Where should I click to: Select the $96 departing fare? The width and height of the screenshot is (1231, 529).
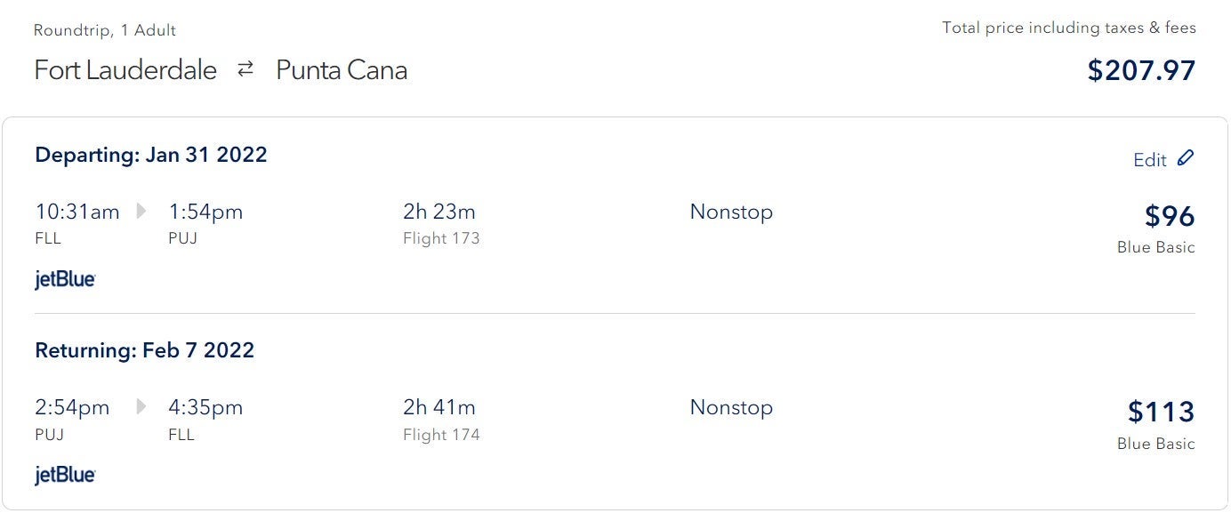pyautogui.click(x=1169, y=216)
